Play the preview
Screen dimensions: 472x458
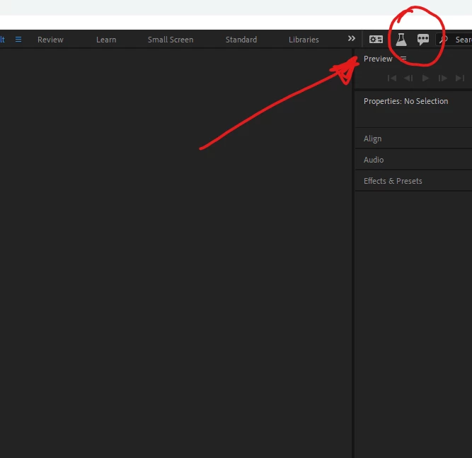tap(425, 78)
